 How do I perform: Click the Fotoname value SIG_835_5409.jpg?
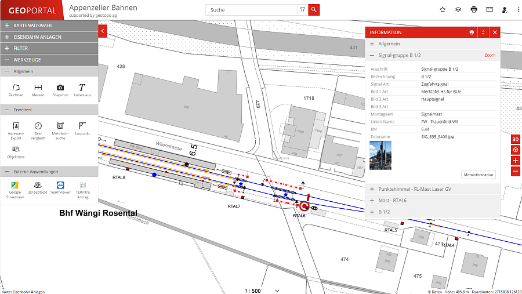pyautogui.click(x=437, y=137)
